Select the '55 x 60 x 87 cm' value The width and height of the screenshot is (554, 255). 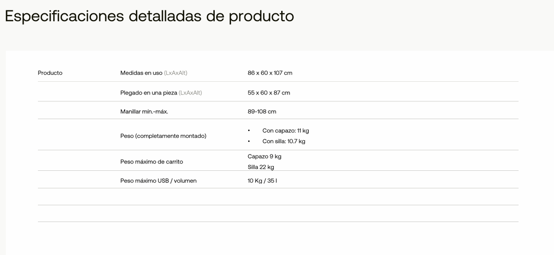(x=269, y=93)
